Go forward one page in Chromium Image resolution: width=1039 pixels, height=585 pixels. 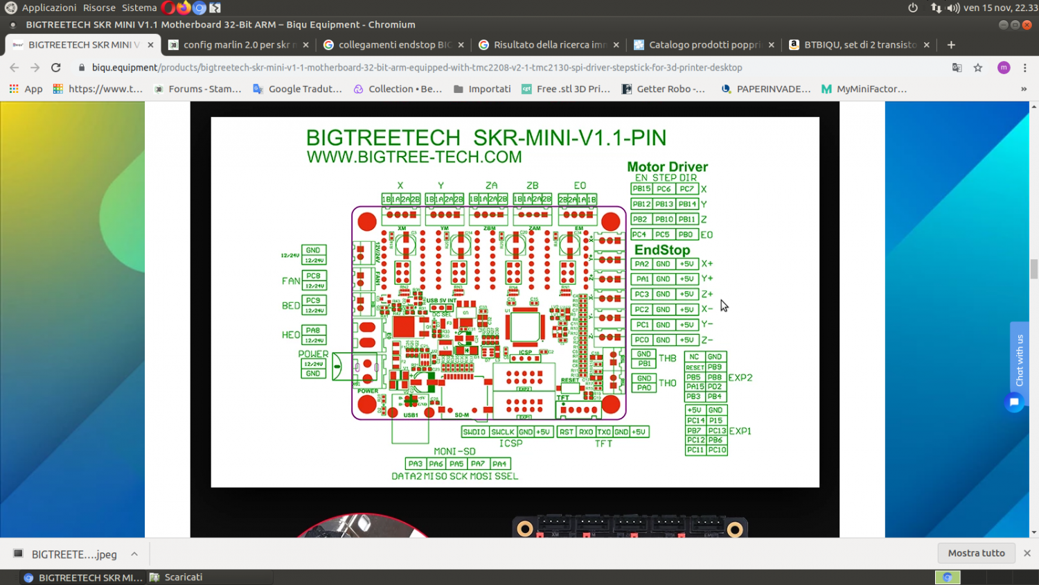point(35,68)
